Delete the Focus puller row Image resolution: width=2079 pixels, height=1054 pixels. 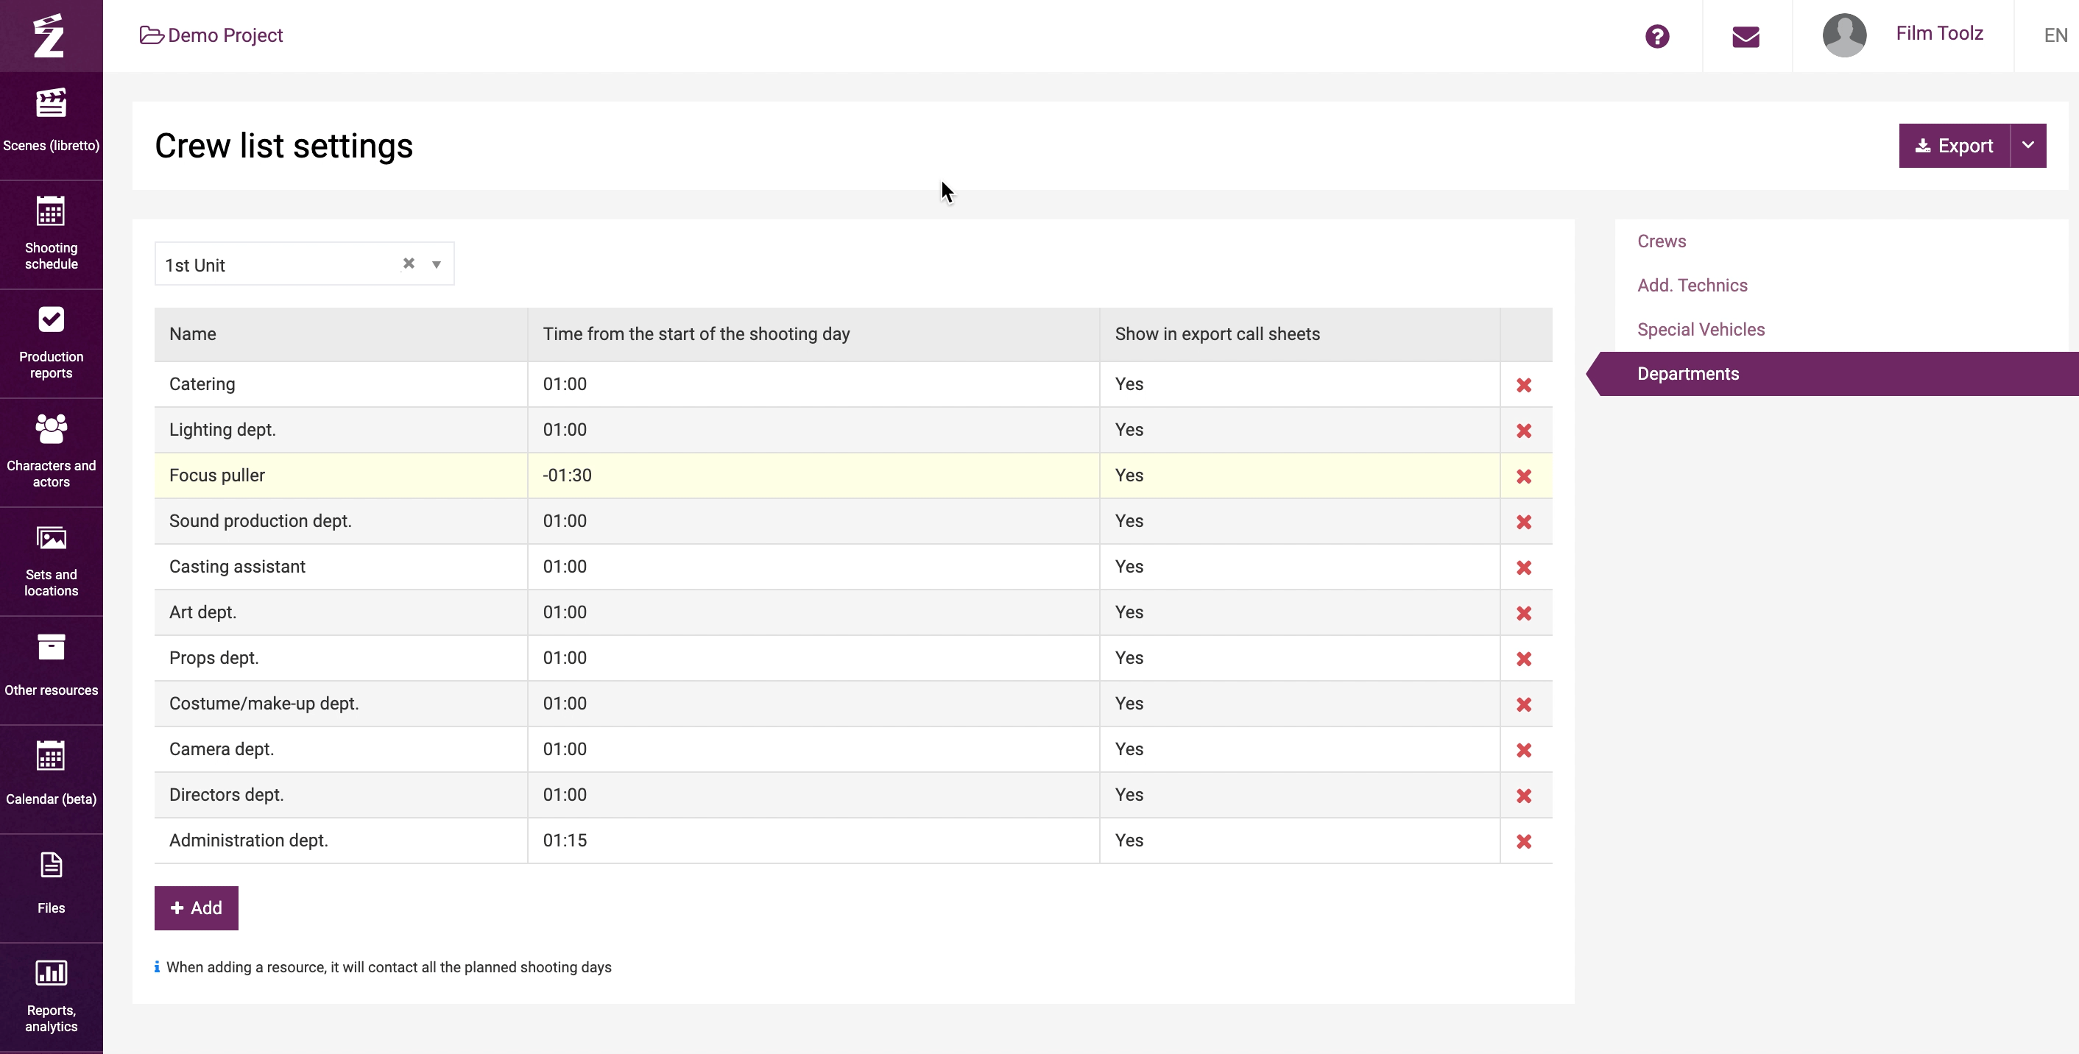click(1524, 476)
